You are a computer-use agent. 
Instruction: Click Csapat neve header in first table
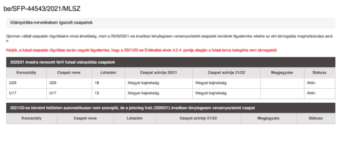point(69,73)
